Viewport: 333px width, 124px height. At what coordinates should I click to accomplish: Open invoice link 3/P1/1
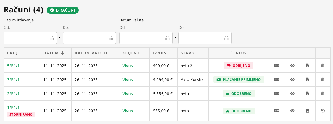pyautogui.click(x=13, y=80)
